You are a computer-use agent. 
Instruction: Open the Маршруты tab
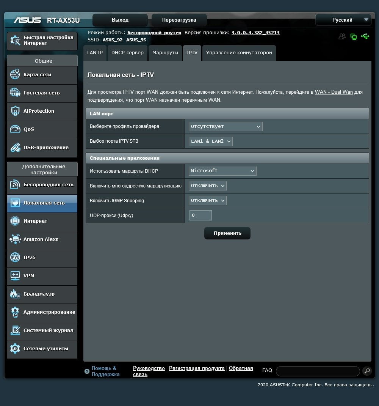pos(165,53)
